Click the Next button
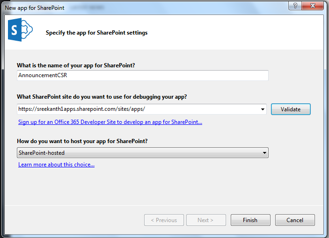The height and width of the screenshot is (238, 329). pyautogui.click(x=206, y=220)
